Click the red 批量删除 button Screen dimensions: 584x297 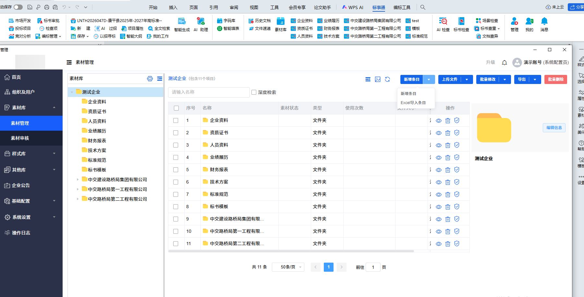click(x=555, y=79)
